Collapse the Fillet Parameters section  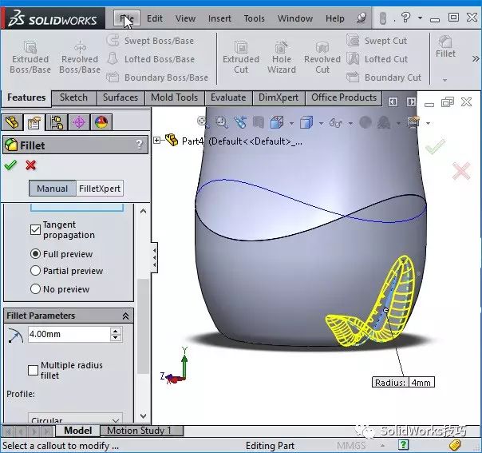pyautogui.click(x=125, y=316)
